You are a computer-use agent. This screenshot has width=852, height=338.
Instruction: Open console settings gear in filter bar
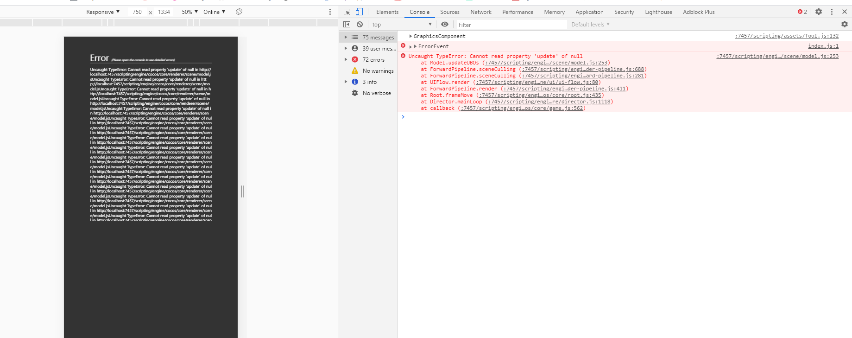click(x=845, y=24)
